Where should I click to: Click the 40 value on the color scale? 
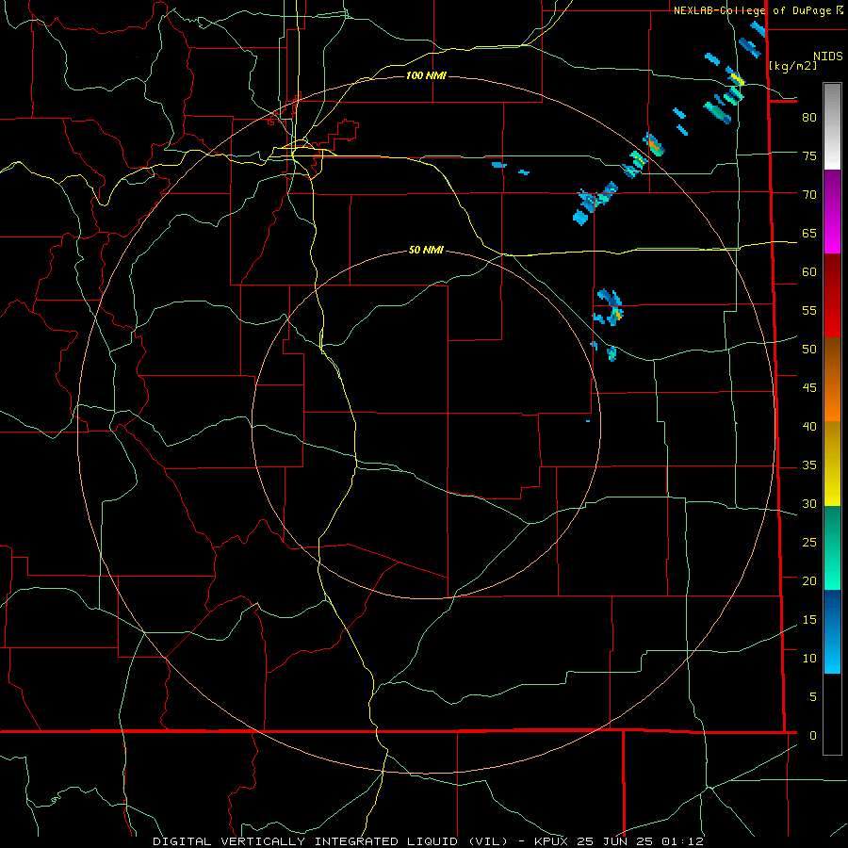coord(809,426)
